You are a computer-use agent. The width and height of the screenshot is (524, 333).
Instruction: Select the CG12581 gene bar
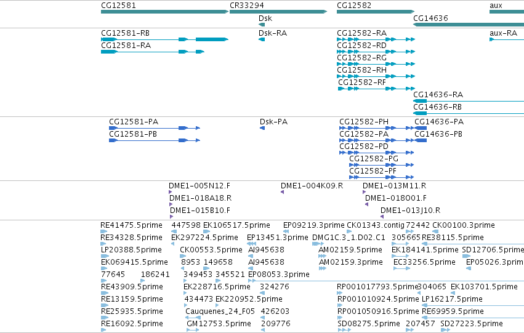click(x=165, y=12)
